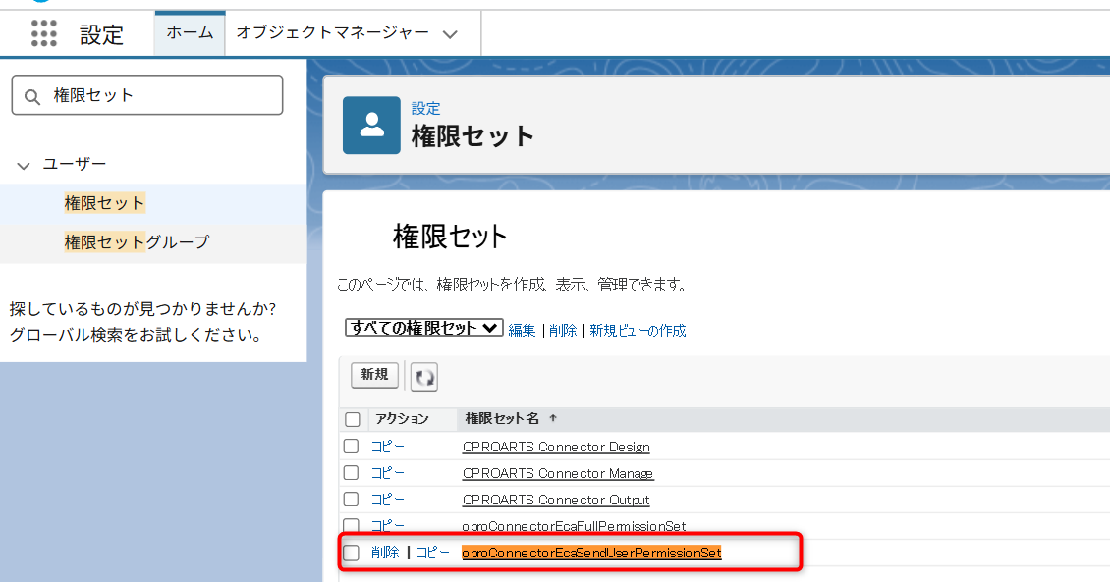Switch to the ホーム tab
Image resolution: width=1110 pixels, height=582 pixels.
pyautogui.click(x=190, y=32)
